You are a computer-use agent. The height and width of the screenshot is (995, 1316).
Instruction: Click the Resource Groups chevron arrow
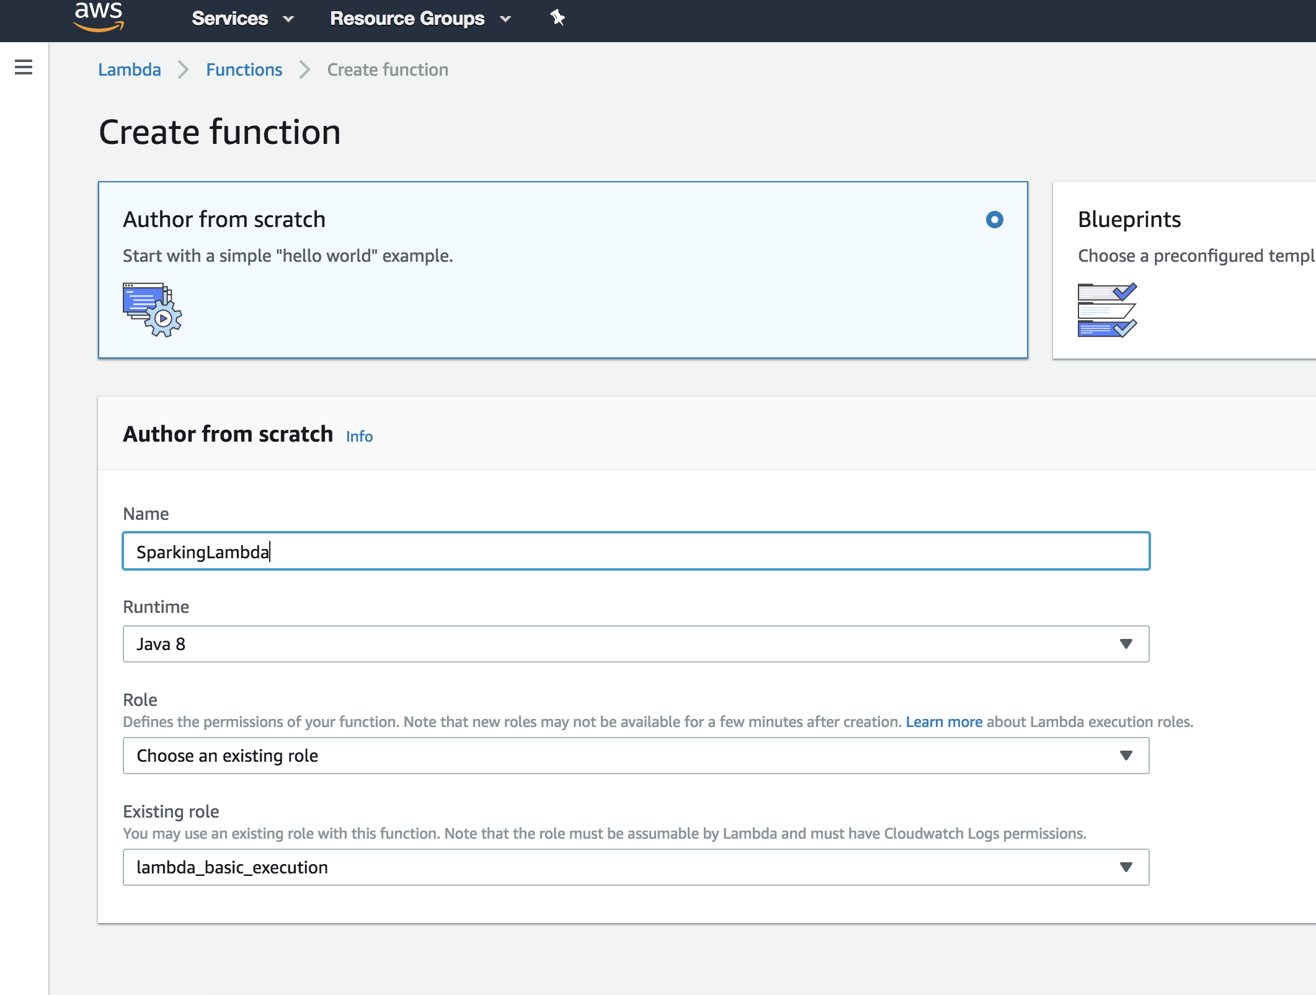click(x=505, y=19)
